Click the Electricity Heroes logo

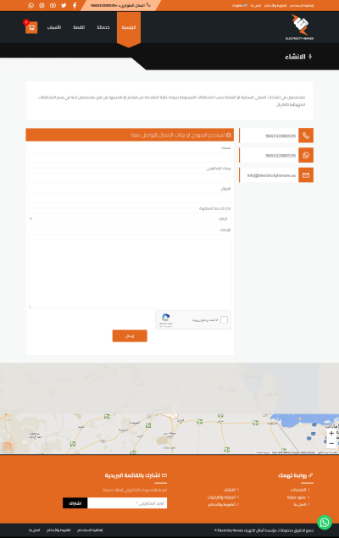coord(299,27)
